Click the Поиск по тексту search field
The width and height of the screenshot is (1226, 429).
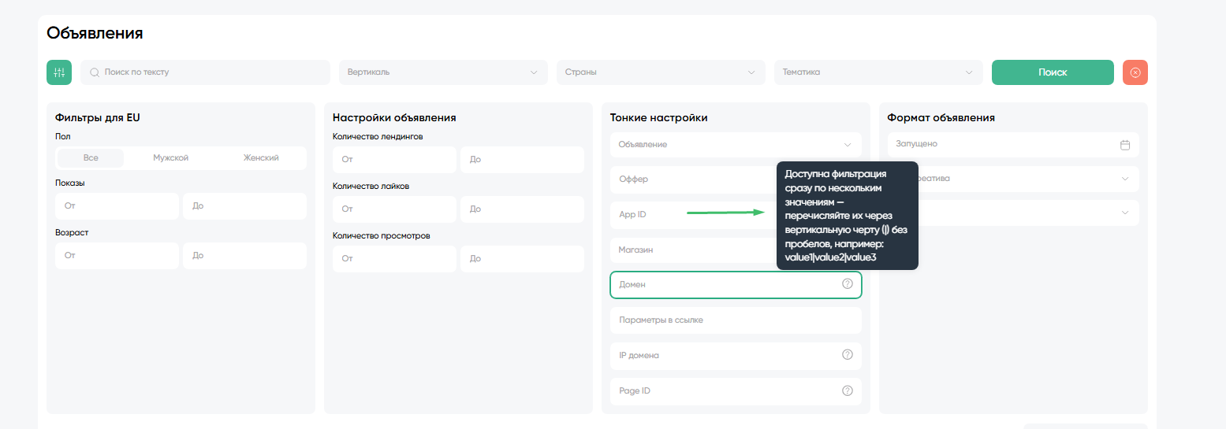(x=213, y=72)
